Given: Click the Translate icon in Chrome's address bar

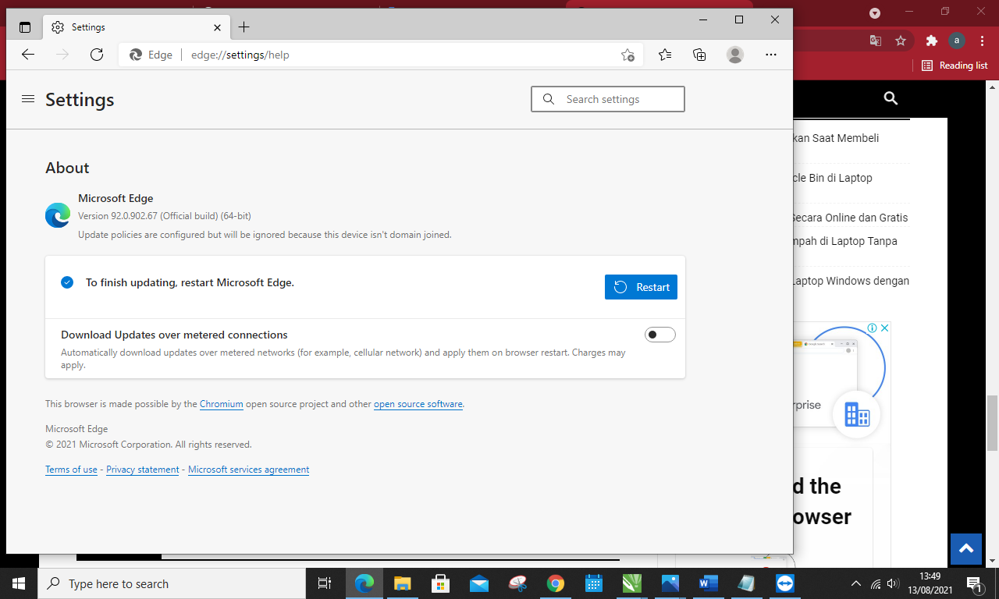Looking at the screenshot, I should coord(876,41).
